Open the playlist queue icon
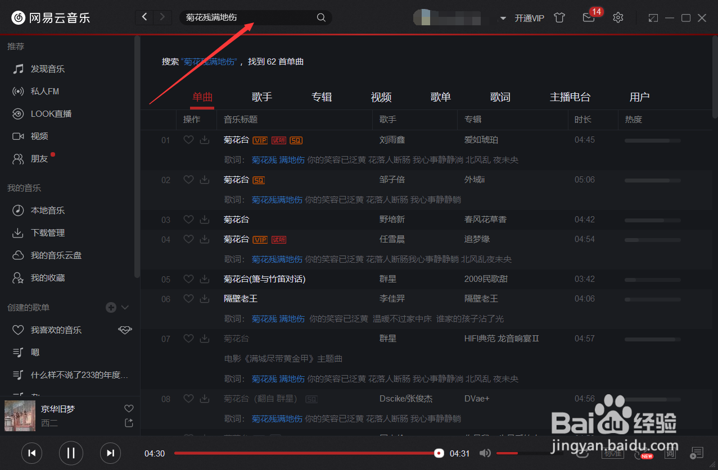 pyautogui.click(x=697, y=453)
